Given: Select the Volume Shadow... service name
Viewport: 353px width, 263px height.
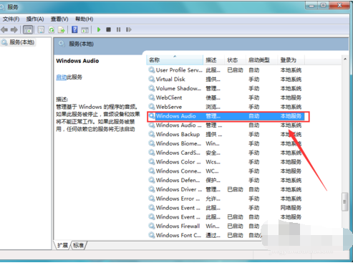Looking at the screenshot, I should [178, 88].
